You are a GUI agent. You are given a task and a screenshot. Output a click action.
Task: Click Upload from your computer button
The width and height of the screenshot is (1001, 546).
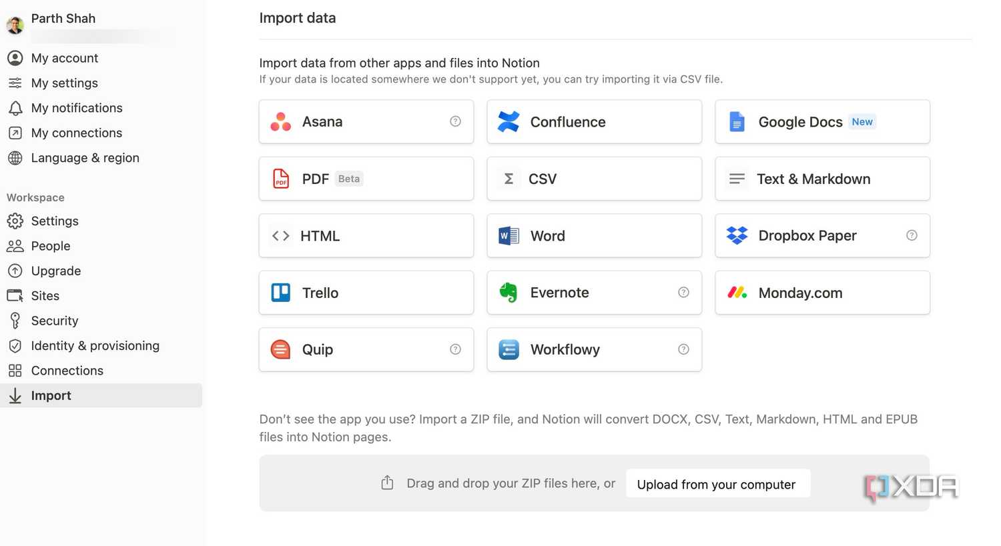coord(718,484)
